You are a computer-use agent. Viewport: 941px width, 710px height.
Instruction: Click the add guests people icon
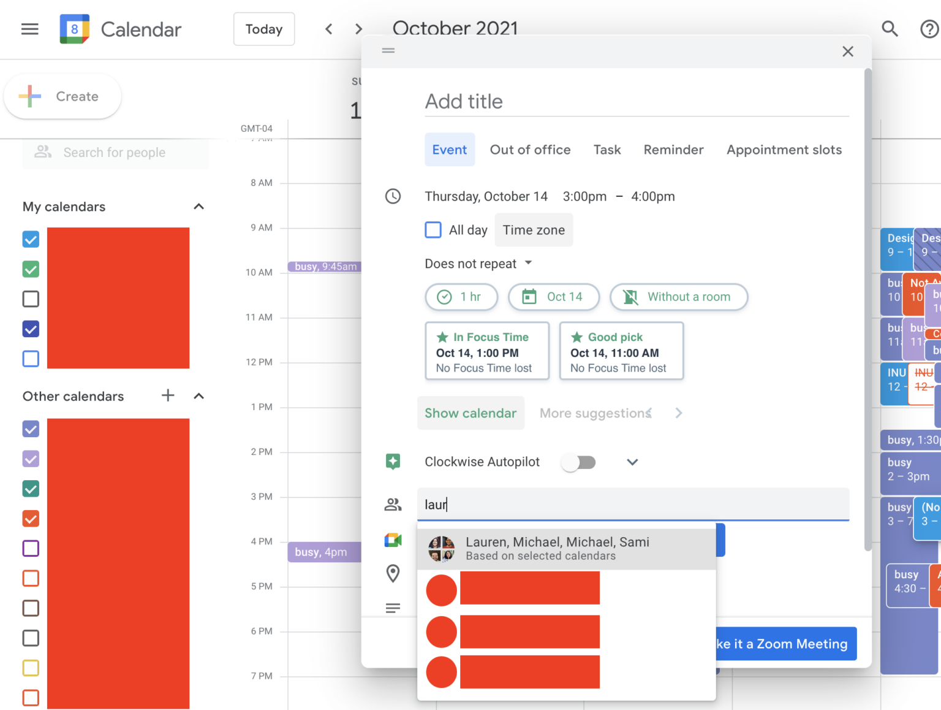[x=393, y=505]
